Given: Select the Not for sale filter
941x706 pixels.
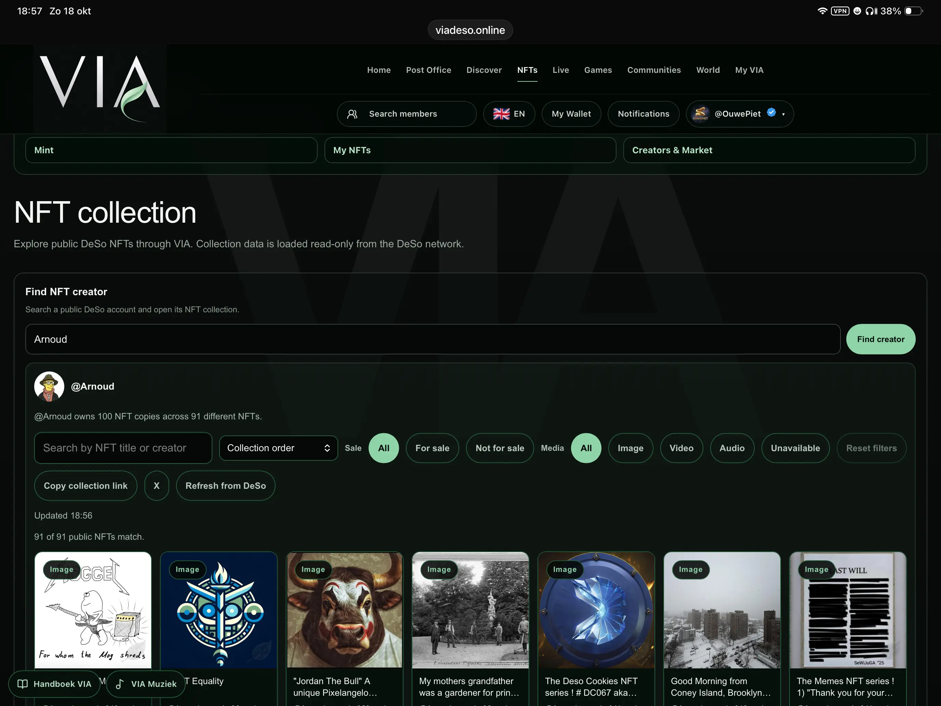Looking at the screenshot, I should (500, 448).
